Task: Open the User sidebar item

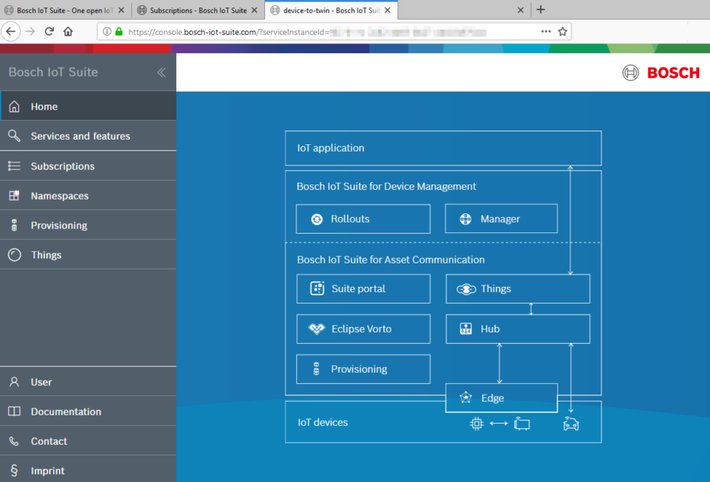Action: click(40, 382)
